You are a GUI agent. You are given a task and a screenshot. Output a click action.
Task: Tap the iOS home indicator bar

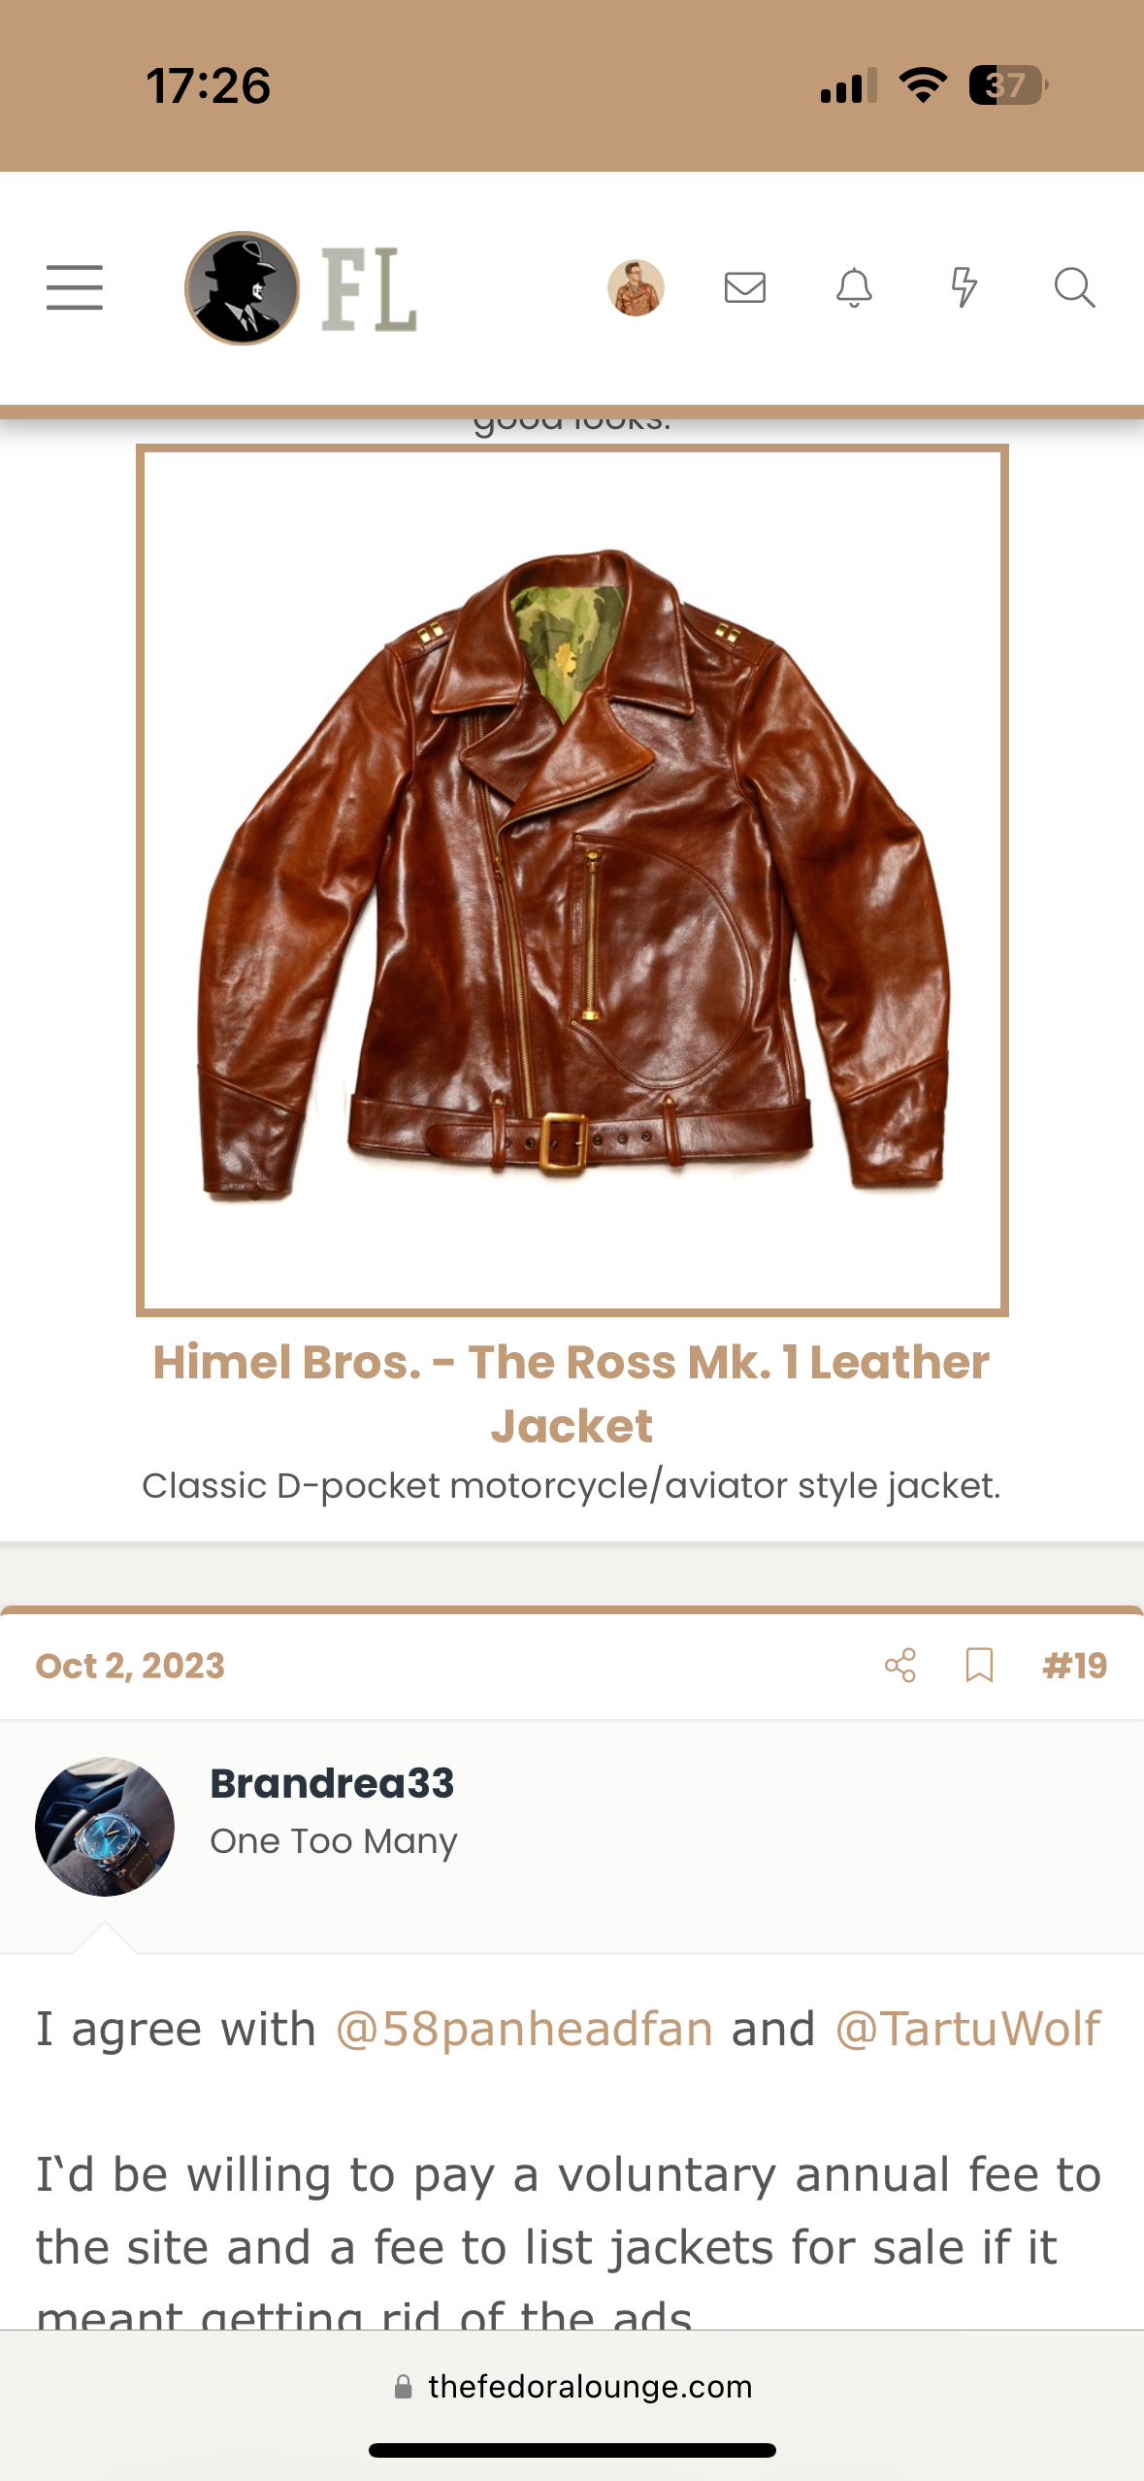(572, 2450)
